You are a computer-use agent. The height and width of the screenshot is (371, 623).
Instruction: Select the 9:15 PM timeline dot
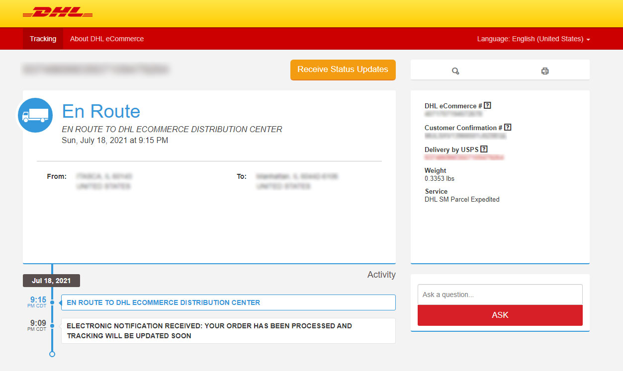[x=52, y=302]
